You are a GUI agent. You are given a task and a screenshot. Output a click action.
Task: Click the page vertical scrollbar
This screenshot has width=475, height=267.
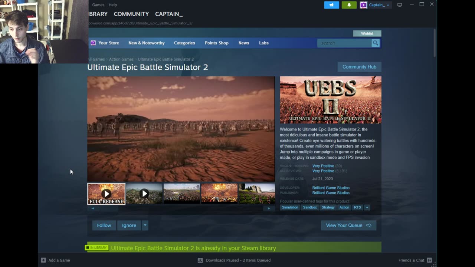[x=435, y=43]
